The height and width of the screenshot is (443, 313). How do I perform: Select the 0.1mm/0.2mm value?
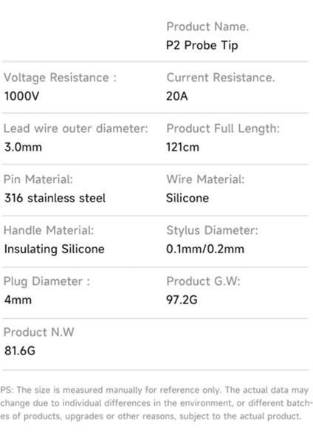(x=205, y=249)
